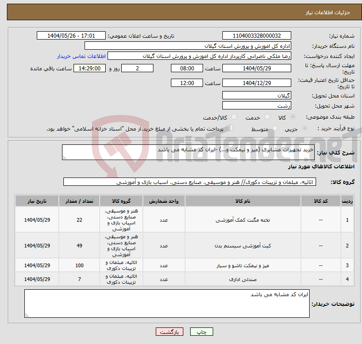Click item name صندلی اداری

coord(243,279)
